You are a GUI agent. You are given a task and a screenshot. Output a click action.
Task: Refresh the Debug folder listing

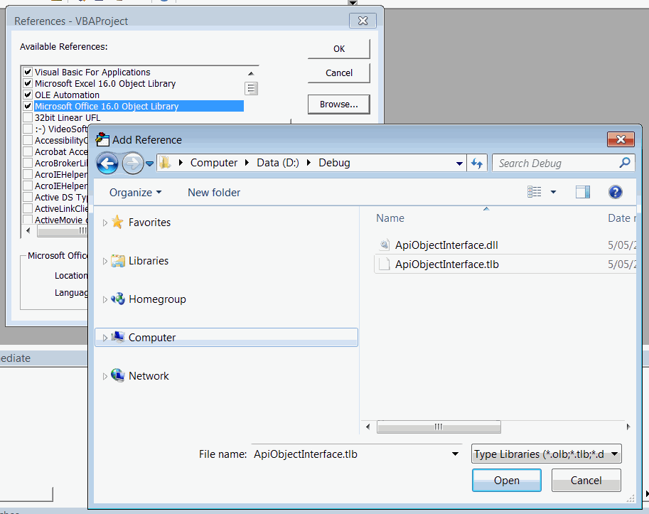(477, 164)
